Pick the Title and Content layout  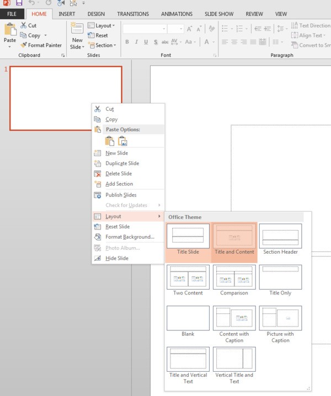pos(234,237)
